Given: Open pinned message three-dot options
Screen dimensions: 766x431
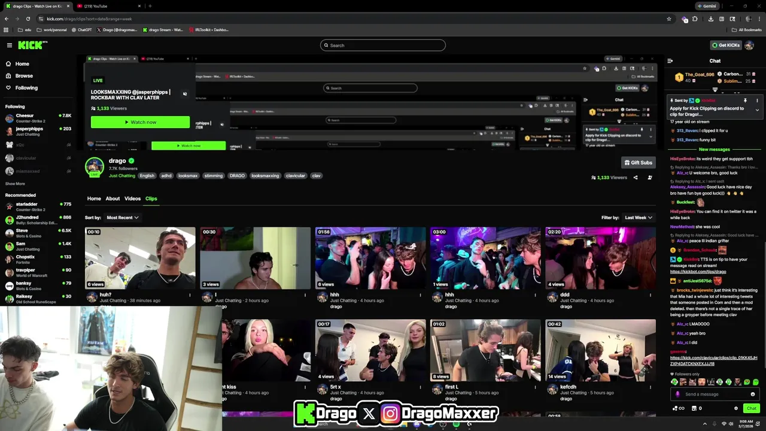Looking at the screenshot, I should pos(757,101).
